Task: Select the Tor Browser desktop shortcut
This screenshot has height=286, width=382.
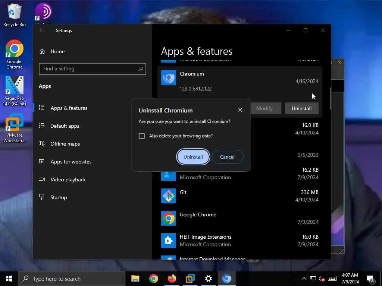Action: click(x=43, y=13)
